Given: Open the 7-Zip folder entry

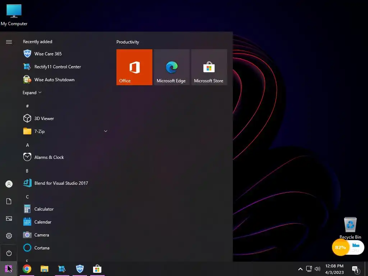Looking at the screenshot, I should 66,131.
